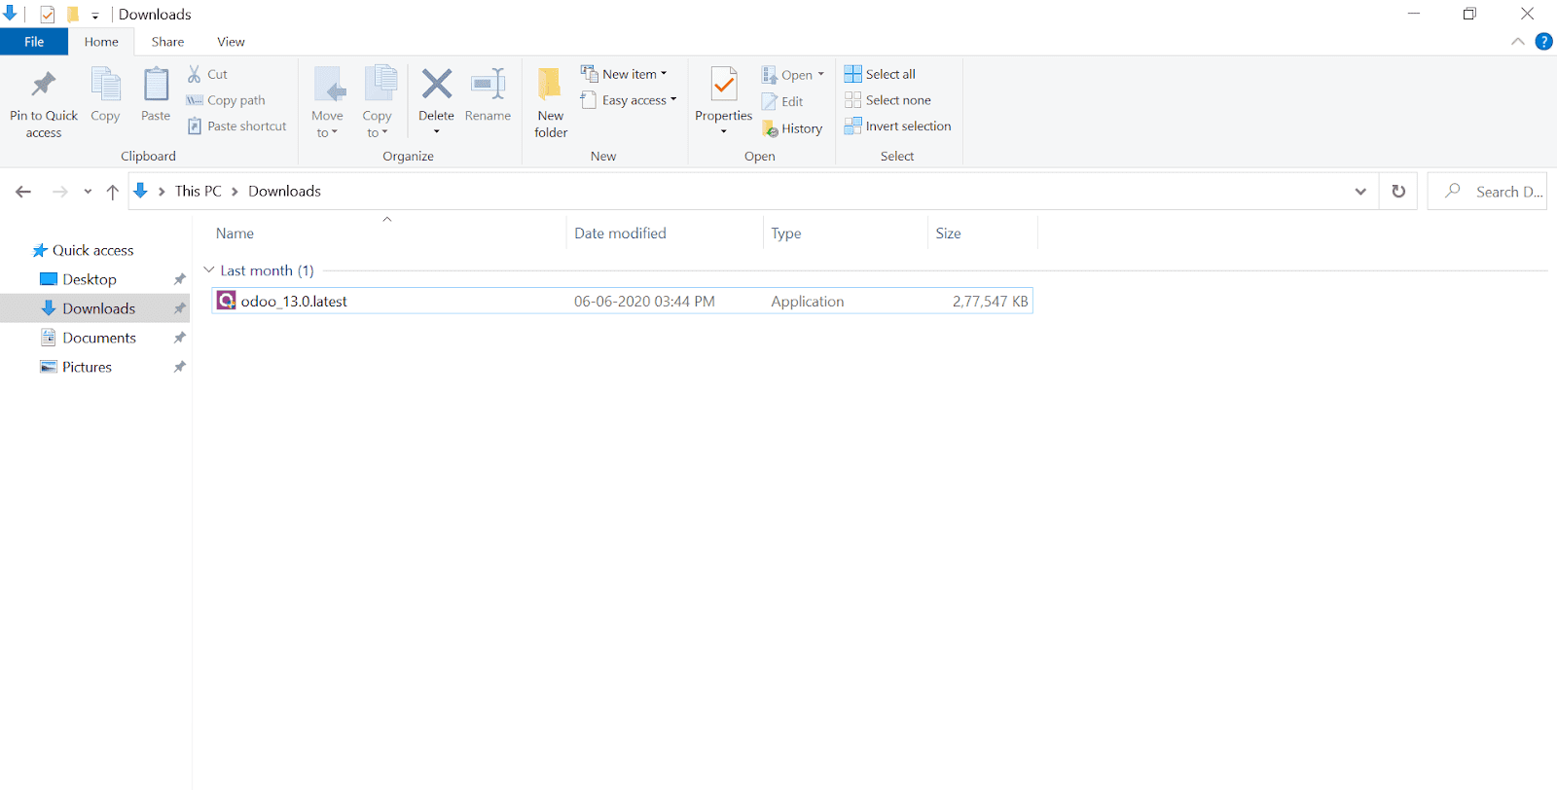Refresh the Downloads folder view

click(x=1398, y=192)
